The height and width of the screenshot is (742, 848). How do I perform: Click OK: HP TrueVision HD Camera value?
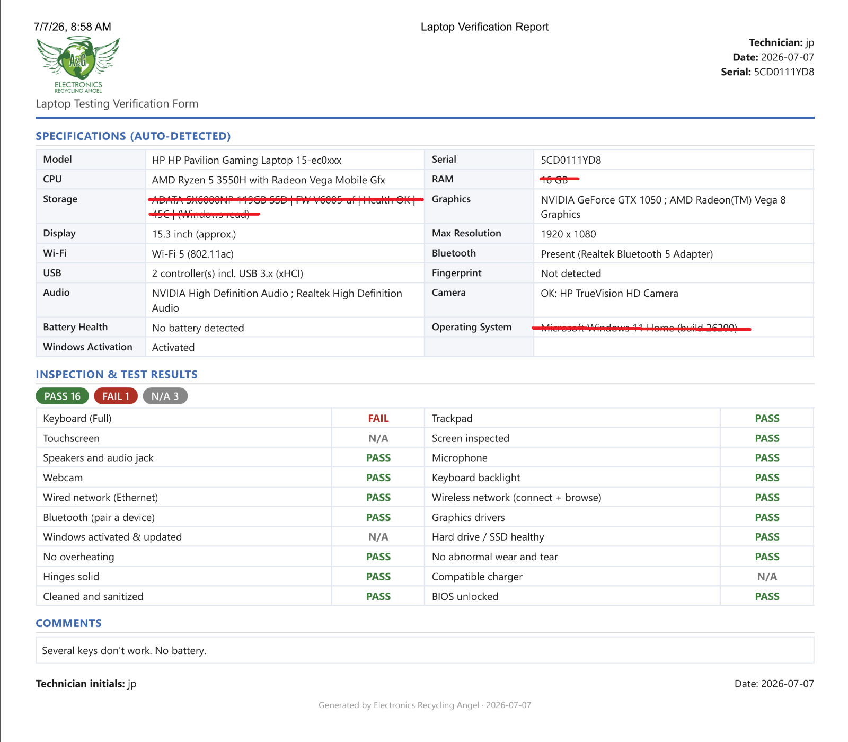[609, 293]
